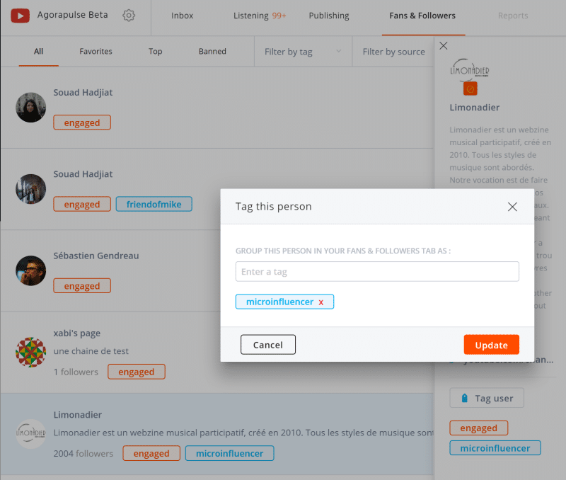Show the Banned users tab
This screenshot has width=566, height=480.
coord(212,51)
